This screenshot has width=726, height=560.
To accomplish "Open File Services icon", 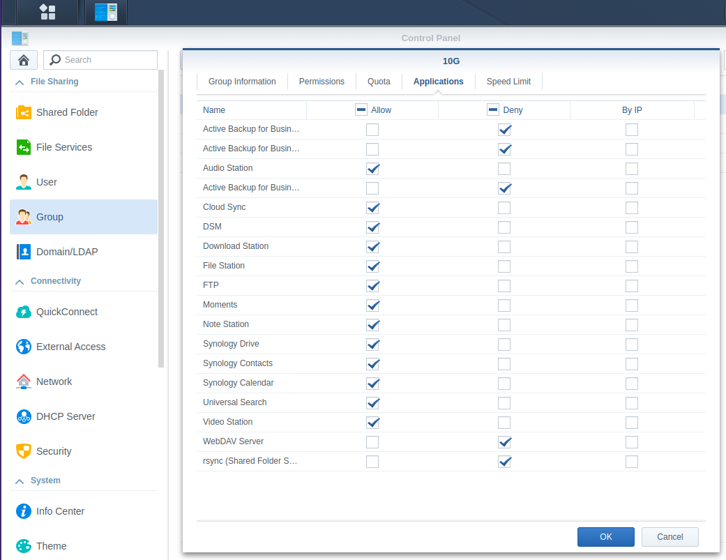I will coord(24,147).
